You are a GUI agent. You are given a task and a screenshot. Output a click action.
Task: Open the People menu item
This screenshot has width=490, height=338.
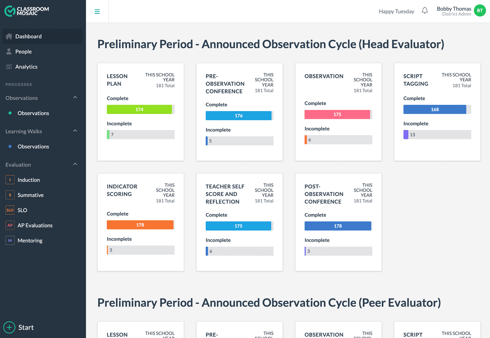pos(23,51)
